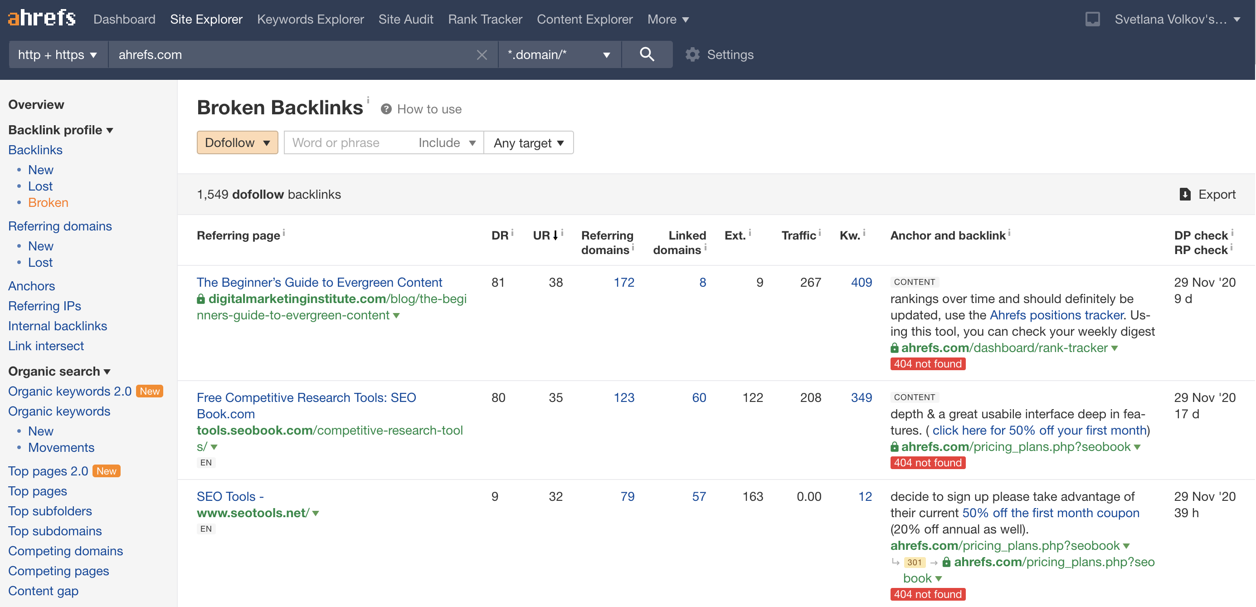The image size is (1256, 607).
Task: Click the search magnifier button
Action: (x=647, y=54)
